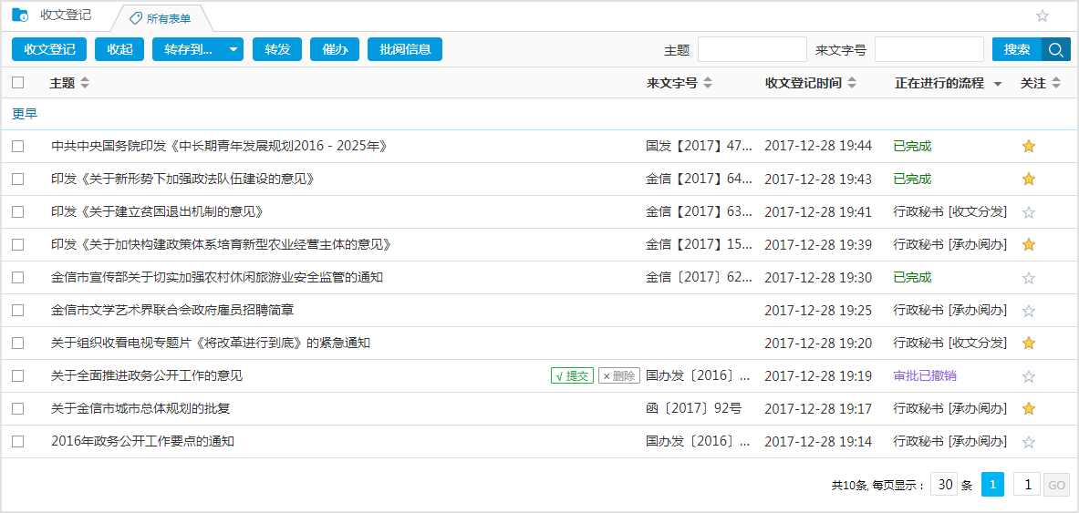Screen dimensions: 1079x513
Task: Star the 政府雇员招聘简章 row
Action: pos(1029,311)
